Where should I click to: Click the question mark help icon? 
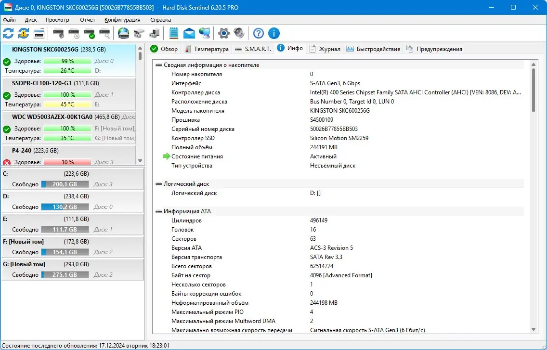(x=259, y=34)
